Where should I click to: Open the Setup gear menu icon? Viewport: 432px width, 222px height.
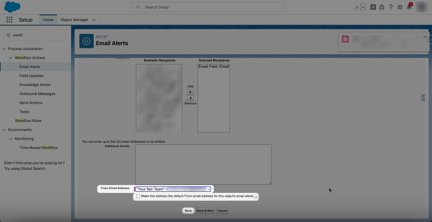pos(400,7)
